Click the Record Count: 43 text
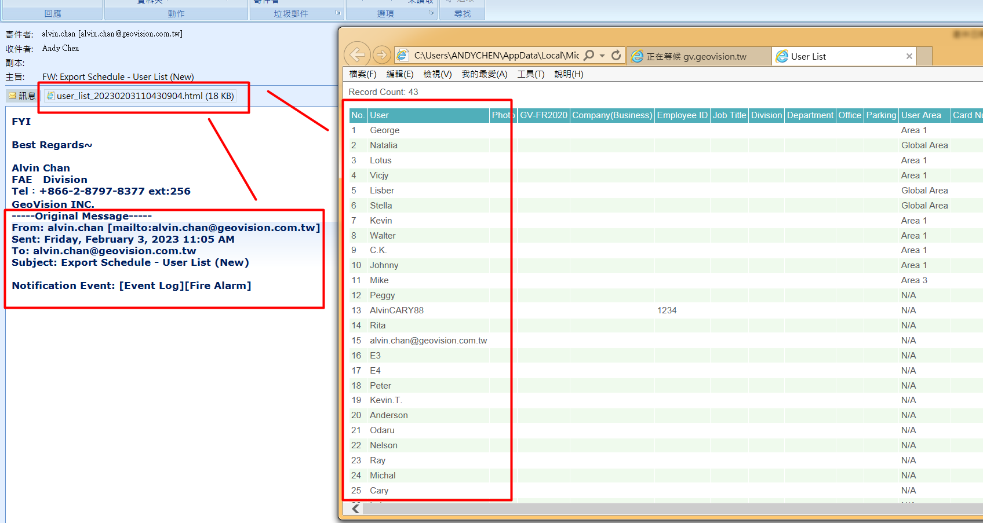The width and height of the screenshot is (983, 523). click(x=383, y=92)
